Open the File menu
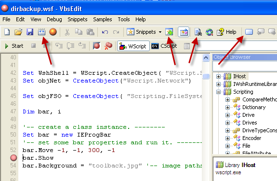This screenshot has width=277, height=181. tap(6, 19)
